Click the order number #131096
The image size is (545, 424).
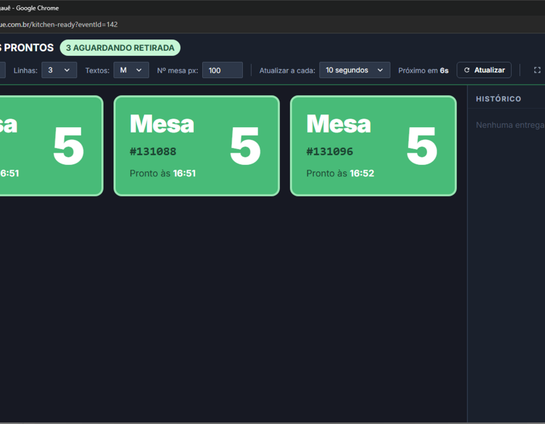pyautogui.click(x=329, y=151)
